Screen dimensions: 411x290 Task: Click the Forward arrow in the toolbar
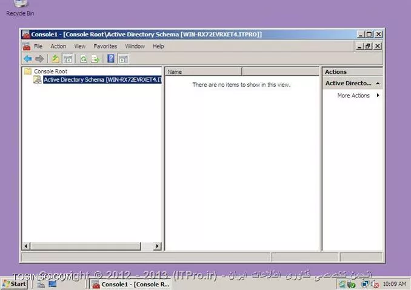coord(39,59)
